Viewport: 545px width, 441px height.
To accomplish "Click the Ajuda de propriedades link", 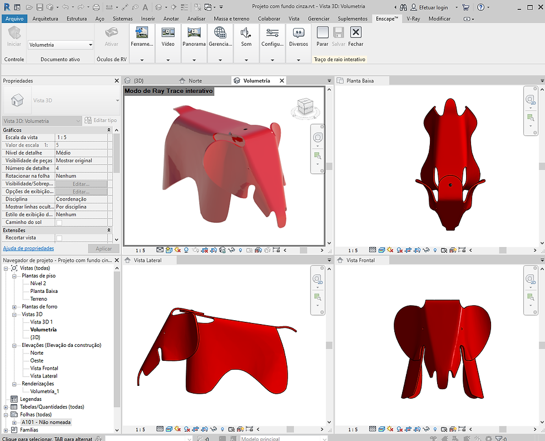I will [28, 248].
